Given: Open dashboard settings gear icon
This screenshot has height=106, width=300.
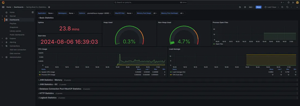Looking at the screenshot, I should 245,7.
